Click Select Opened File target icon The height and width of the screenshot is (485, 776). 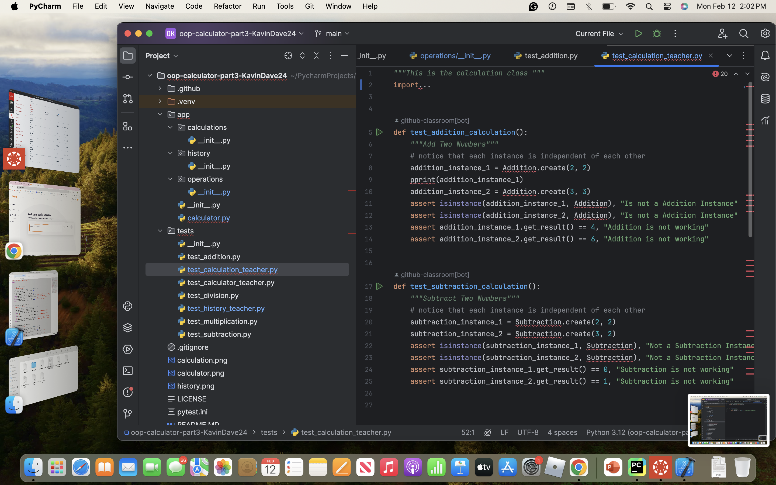(x=288, y=56)
